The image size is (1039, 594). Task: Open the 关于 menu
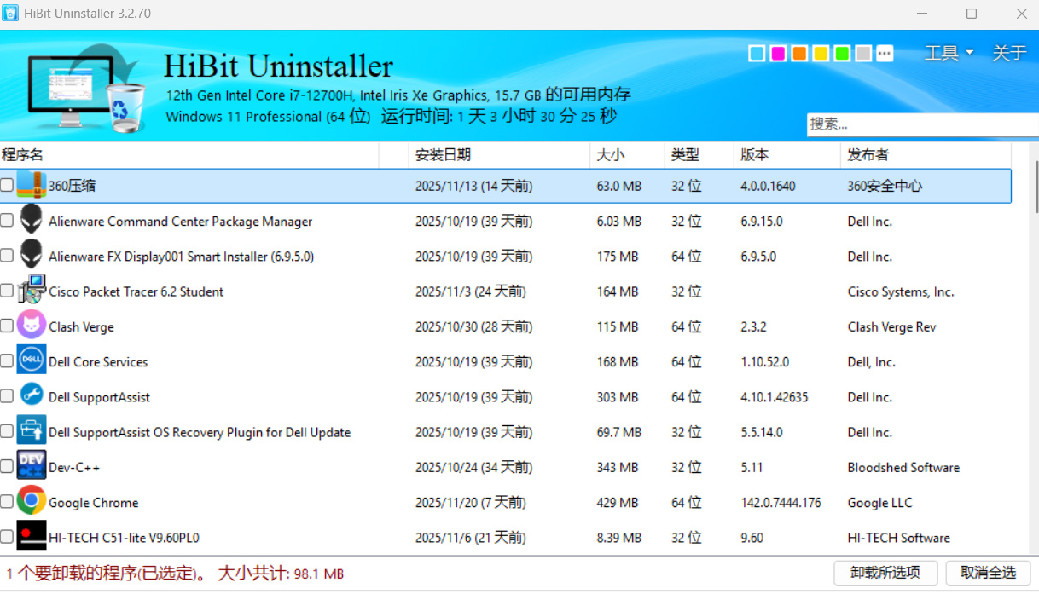[x=1009, y=53]
